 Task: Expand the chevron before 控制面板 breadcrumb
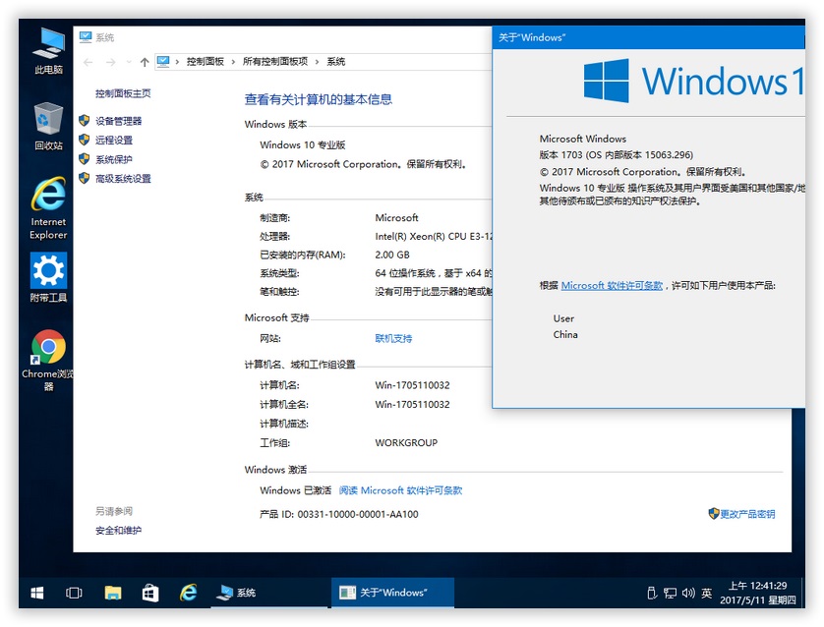point(177,62)
